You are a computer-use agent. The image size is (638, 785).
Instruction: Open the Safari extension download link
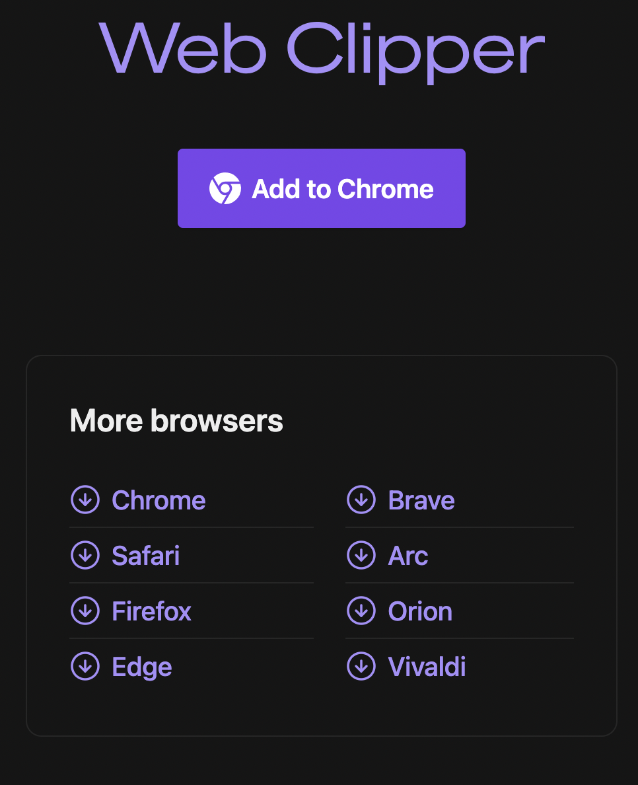click(x=145, y=556)
